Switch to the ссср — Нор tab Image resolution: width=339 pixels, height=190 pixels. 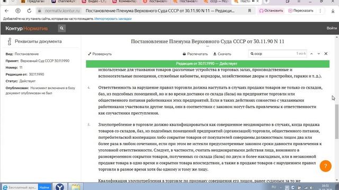click(x=217, y=2)
